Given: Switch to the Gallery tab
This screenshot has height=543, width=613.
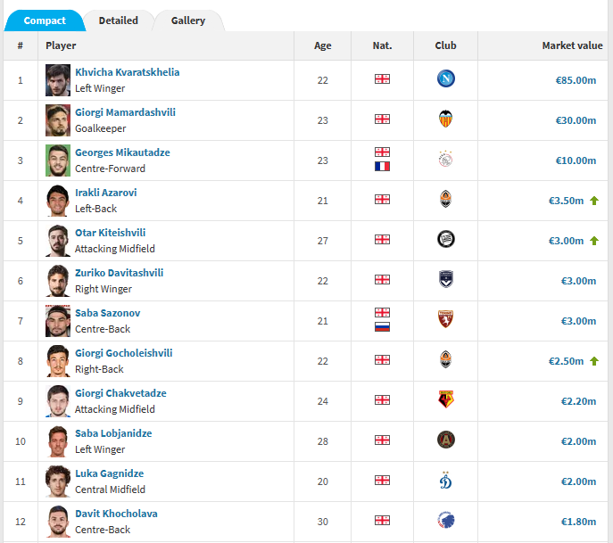Looking at the screenshot, I should click(x=188, y=21).
